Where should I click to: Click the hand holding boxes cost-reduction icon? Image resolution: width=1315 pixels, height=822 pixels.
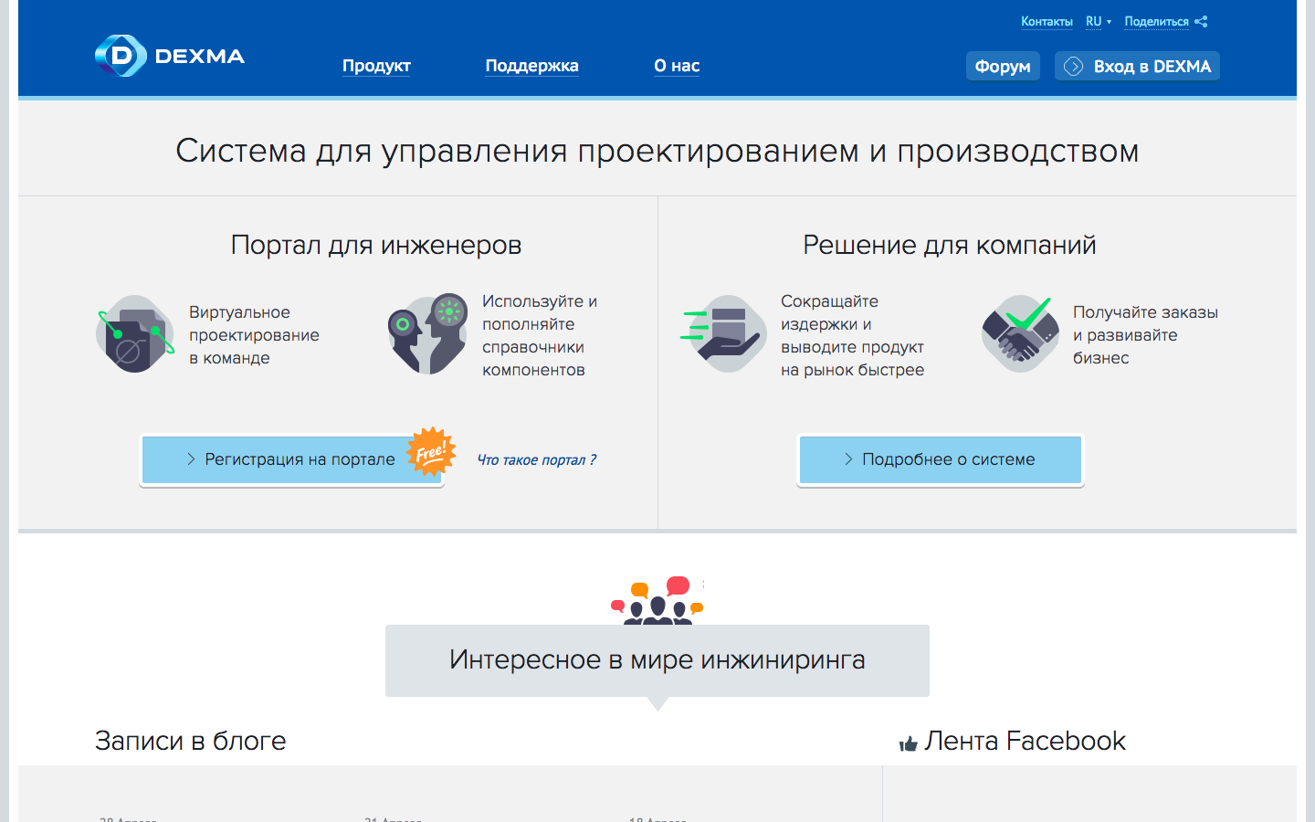(724, 333)
